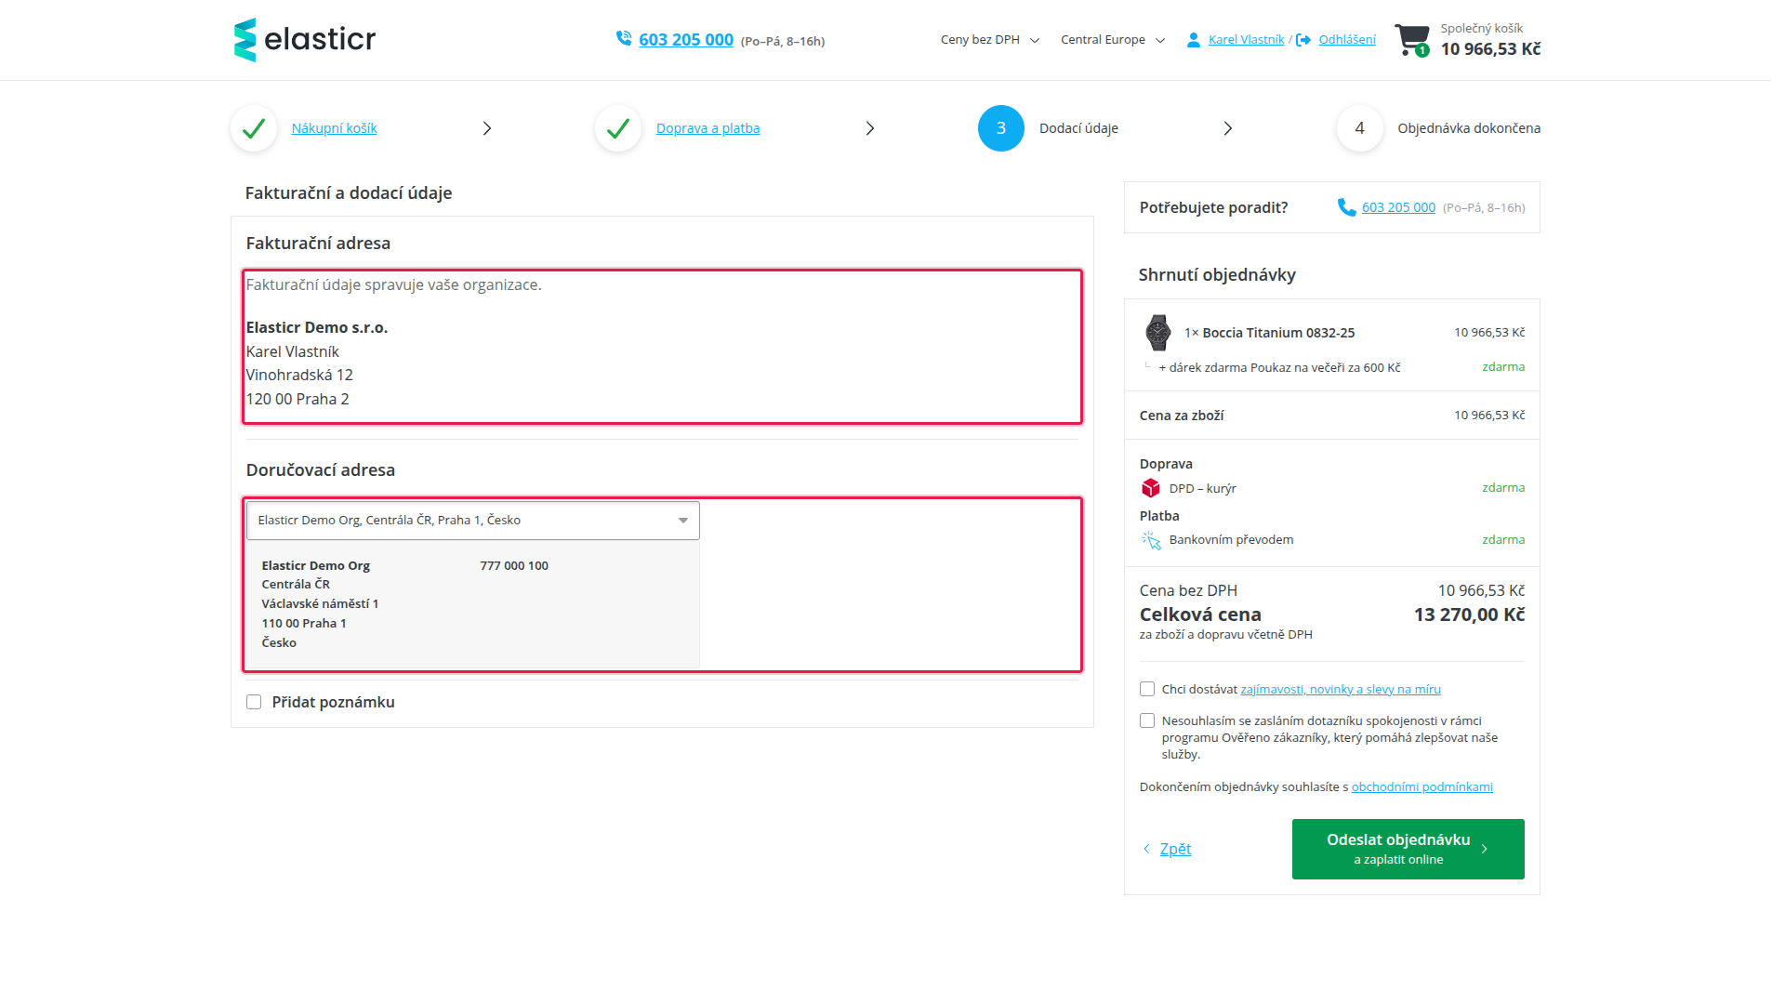Open the delivery address dropdown
Viewport: 1785px width, 1004px height.
[x=472, y=521]
